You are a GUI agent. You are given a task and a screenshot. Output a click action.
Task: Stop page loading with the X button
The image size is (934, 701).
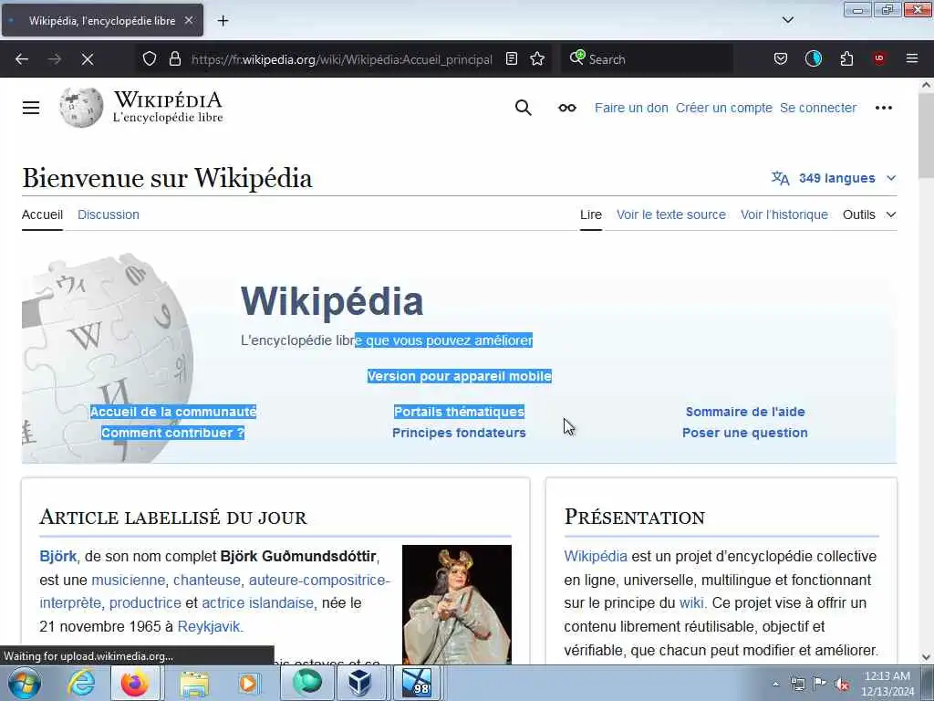pyautogui.click(x=87, y=59)
